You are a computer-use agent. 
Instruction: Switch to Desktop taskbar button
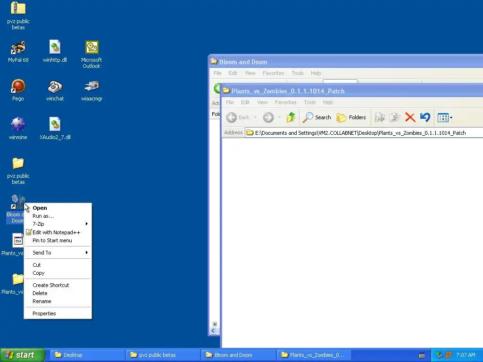tap(86, 355)
